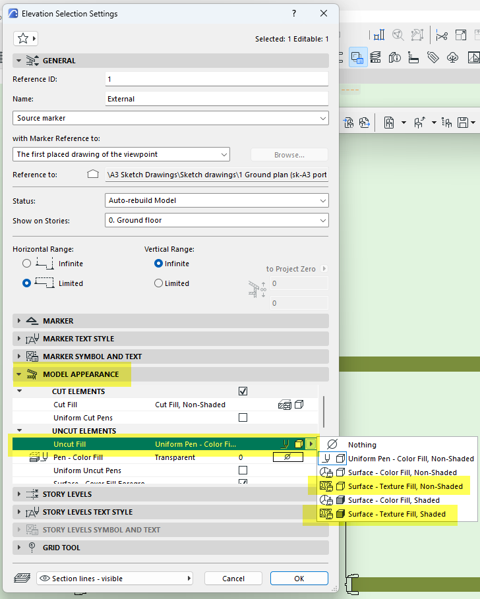The width and height of the screenshot is (480, 599).
Task: Open the Show on Stories dropdown
Action: (x=217, y=220)
